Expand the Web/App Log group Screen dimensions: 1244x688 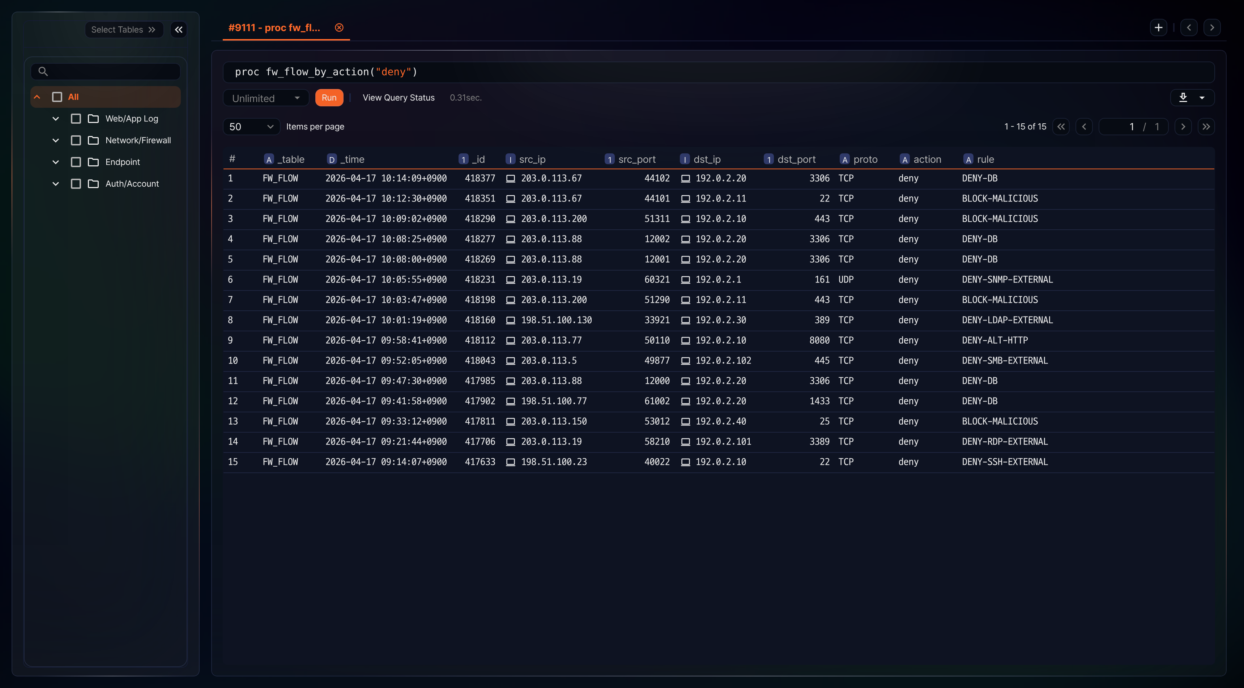(56, 118)
